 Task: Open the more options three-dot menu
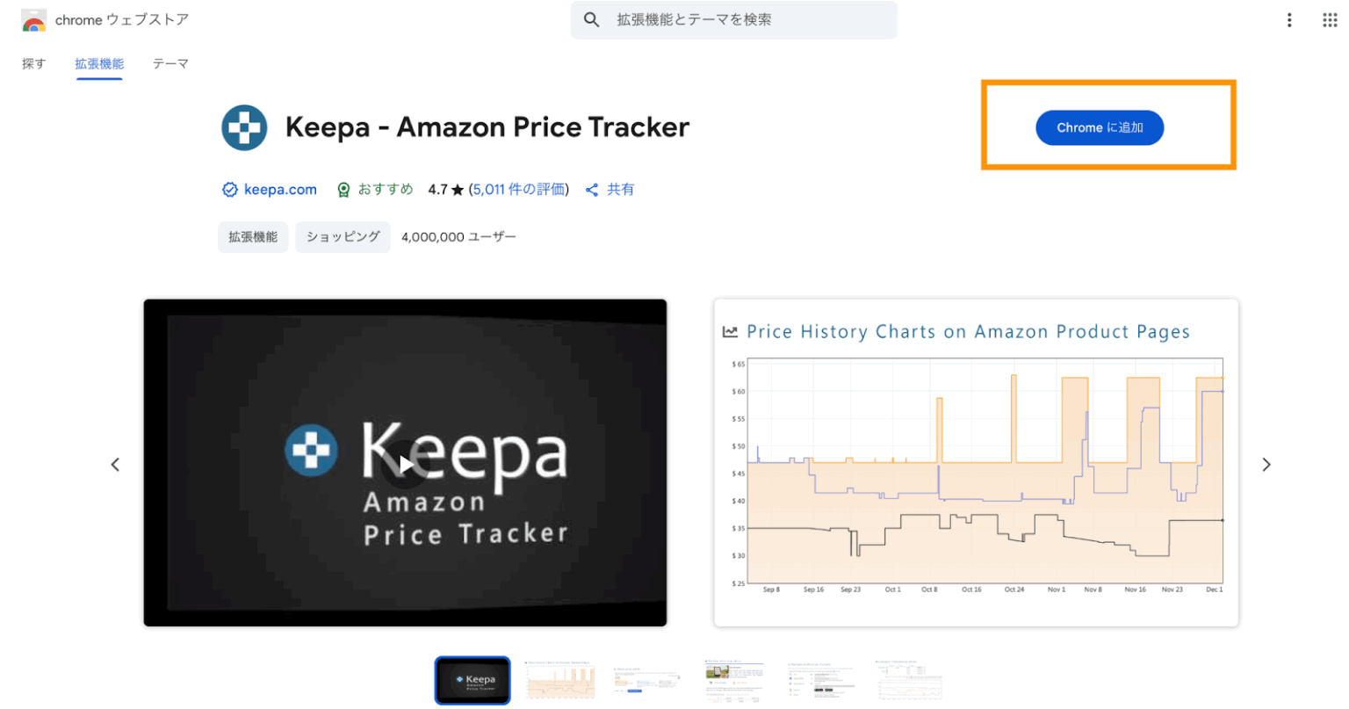click(x=1288, y=19)
